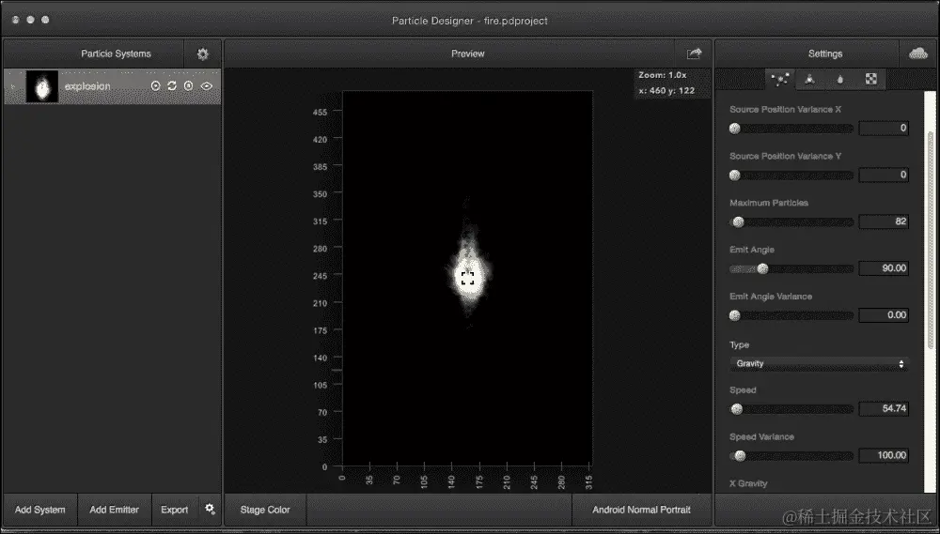Click the Settings panel title
The image size is (940, 534).
tap(825, 53)
